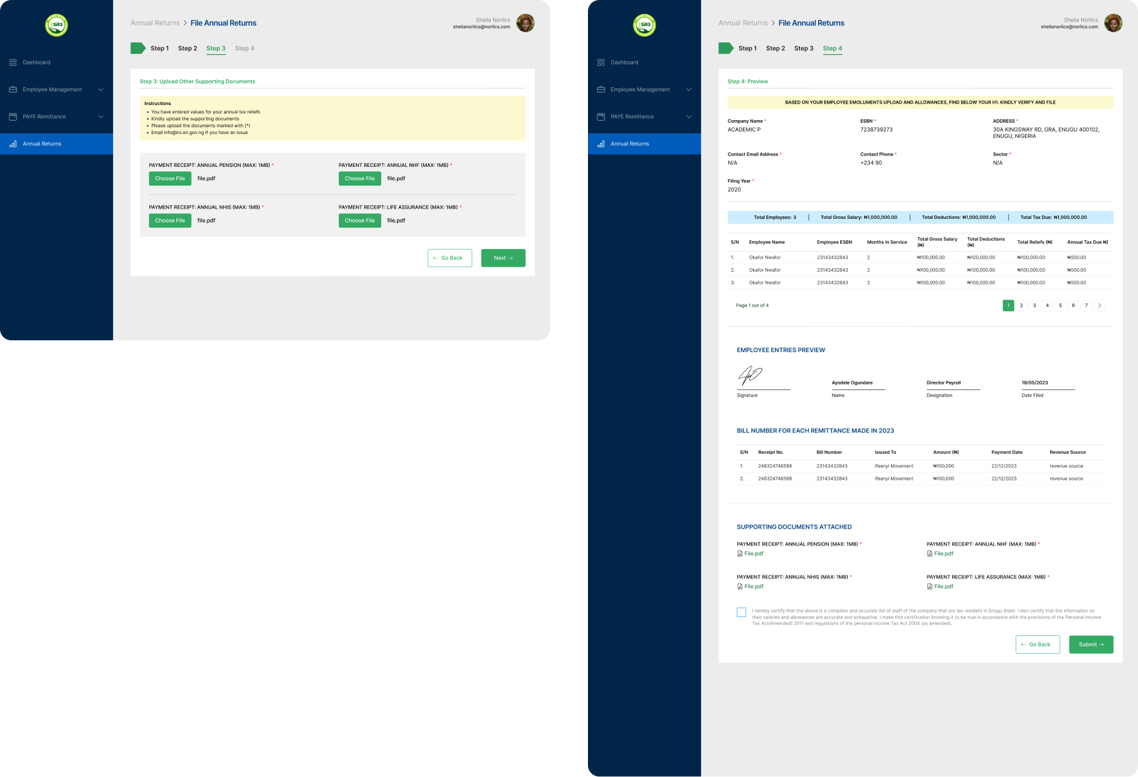Open Step 4 tab in left window
1138x777 pixels.
245,48
